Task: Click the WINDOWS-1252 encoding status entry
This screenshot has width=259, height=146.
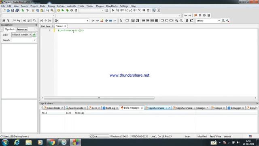Action: [x=139, y=136]
